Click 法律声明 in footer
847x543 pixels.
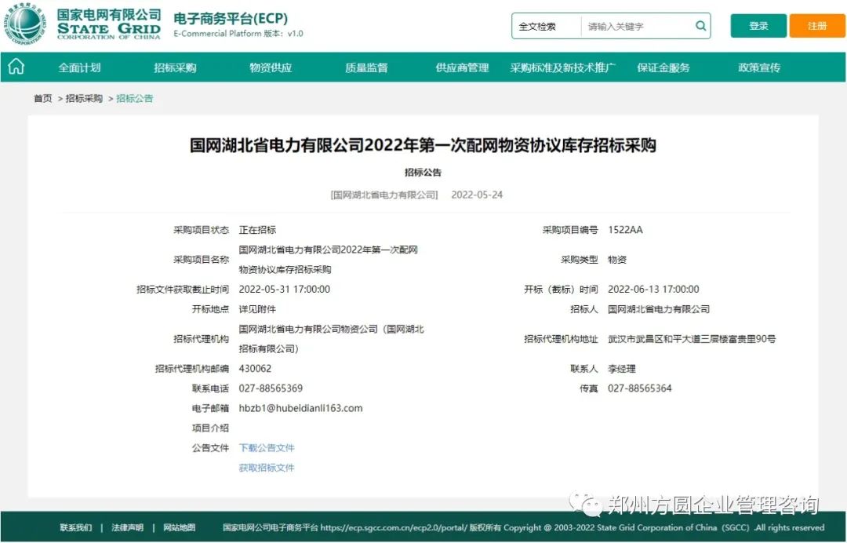pyautogui.click(x=127, y=527)
